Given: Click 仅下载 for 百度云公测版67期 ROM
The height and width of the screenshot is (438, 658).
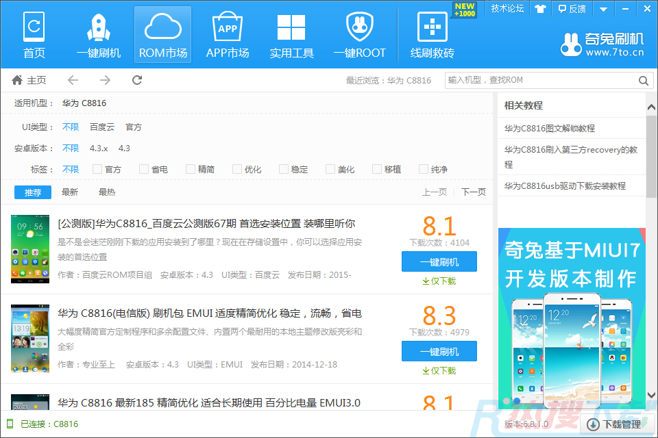Looking at the screenshot, I should (x=439, y=281).
